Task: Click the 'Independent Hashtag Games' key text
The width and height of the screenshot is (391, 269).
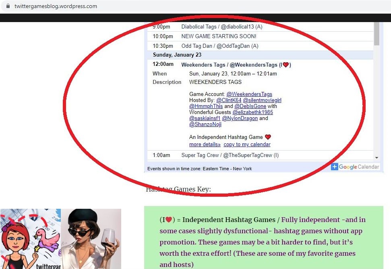Action: coord(229,220)
